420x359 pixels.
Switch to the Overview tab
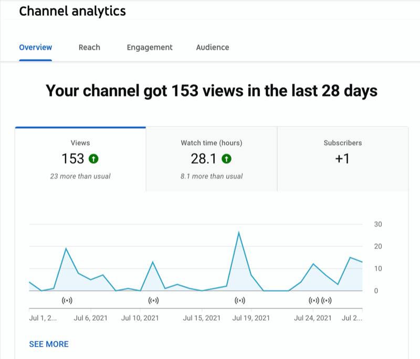(36, 47)
